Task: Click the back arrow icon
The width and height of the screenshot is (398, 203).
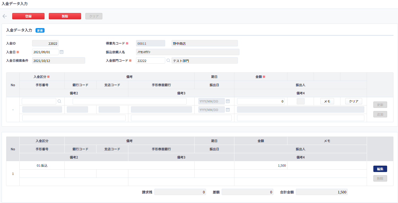Action: click(x=5, y=16)
